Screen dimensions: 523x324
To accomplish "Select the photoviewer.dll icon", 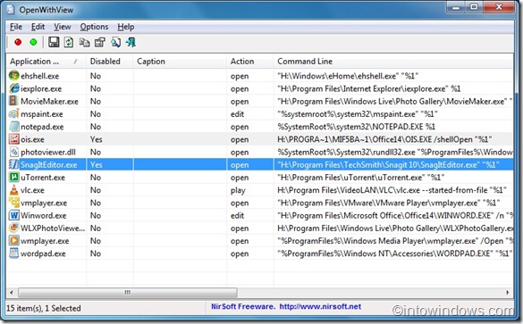I will click(14, 152).
